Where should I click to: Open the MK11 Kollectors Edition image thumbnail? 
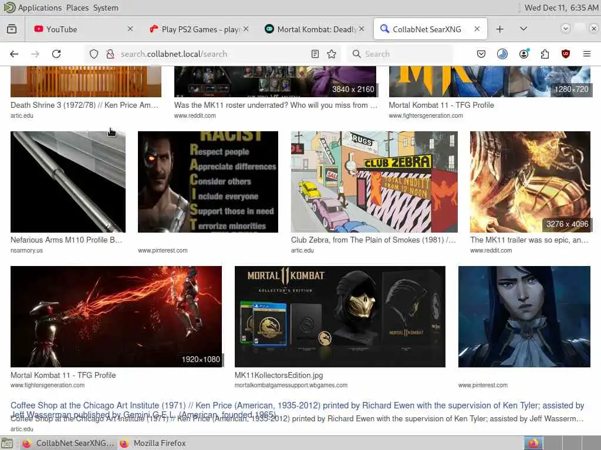(340, 316)
